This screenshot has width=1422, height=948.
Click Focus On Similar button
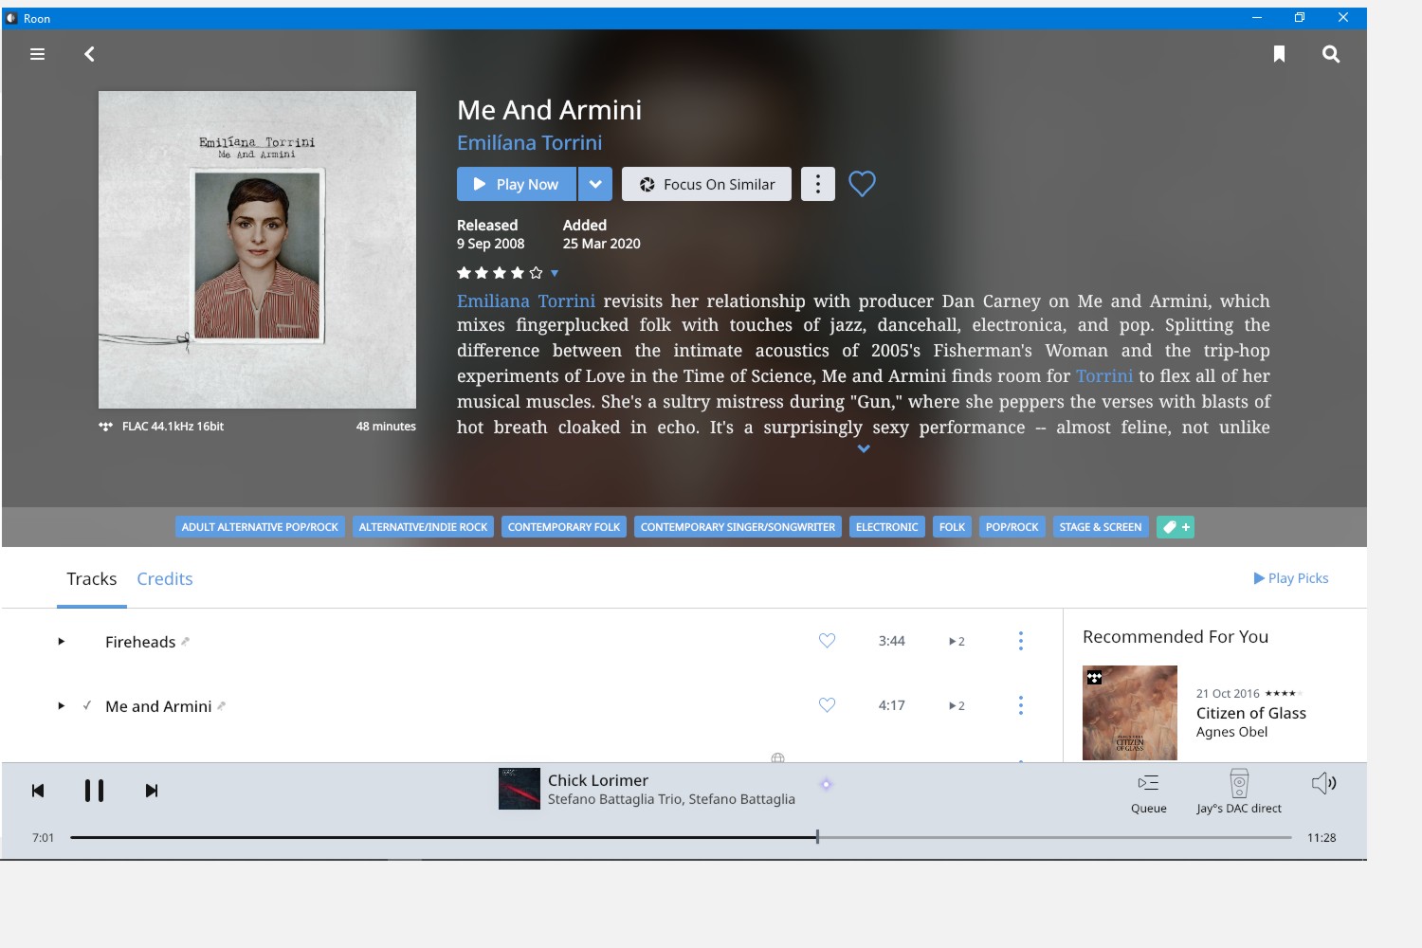pyautogui.click(x=706, y=184)
